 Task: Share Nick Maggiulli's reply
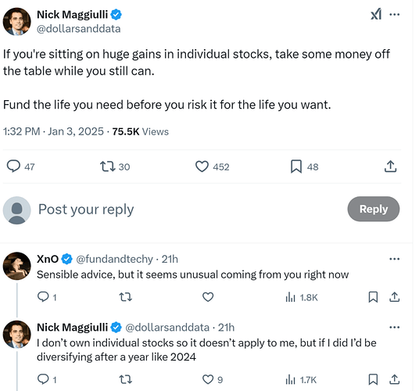tap(395, 379)
